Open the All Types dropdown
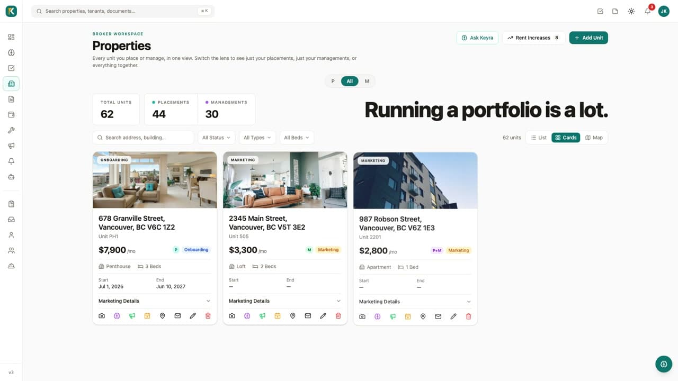The height and width of the screenshot is (381, 678). point(257,138)
